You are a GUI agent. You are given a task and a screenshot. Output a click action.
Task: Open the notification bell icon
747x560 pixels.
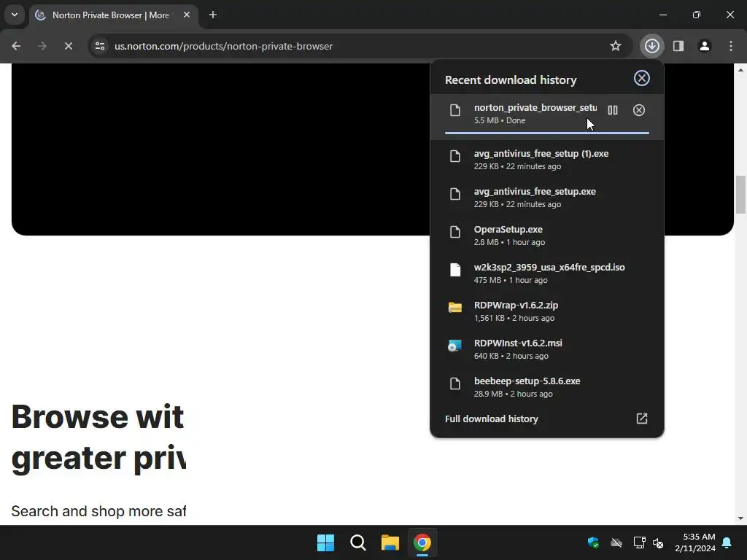click(727, 542)
